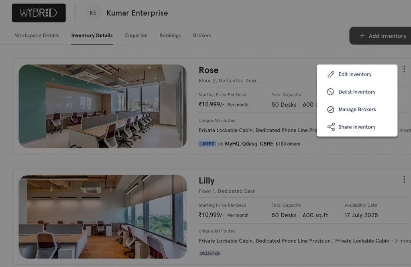This screenshot has width=411, height=267.
Task: Click the share icon for Share Inventory
Action: tap(331, 127)
